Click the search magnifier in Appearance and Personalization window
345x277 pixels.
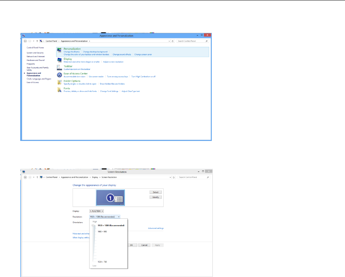click(207, 41)
